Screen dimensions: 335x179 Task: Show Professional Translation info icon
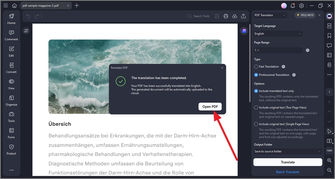pyautogui.click(x=294, y=75)
